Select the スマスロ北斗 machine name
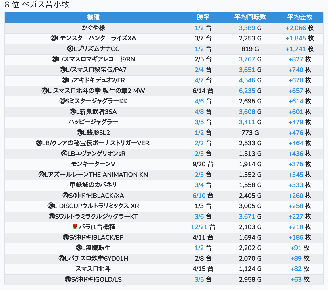328x290 pixels. (x=93, y=269)
